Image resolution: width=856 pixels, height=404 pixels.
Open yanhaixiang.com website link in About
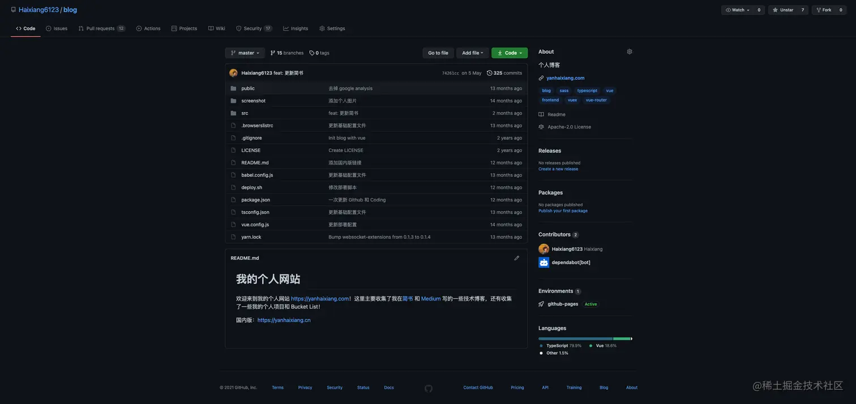pyautogui.click(x=565, y=78)
